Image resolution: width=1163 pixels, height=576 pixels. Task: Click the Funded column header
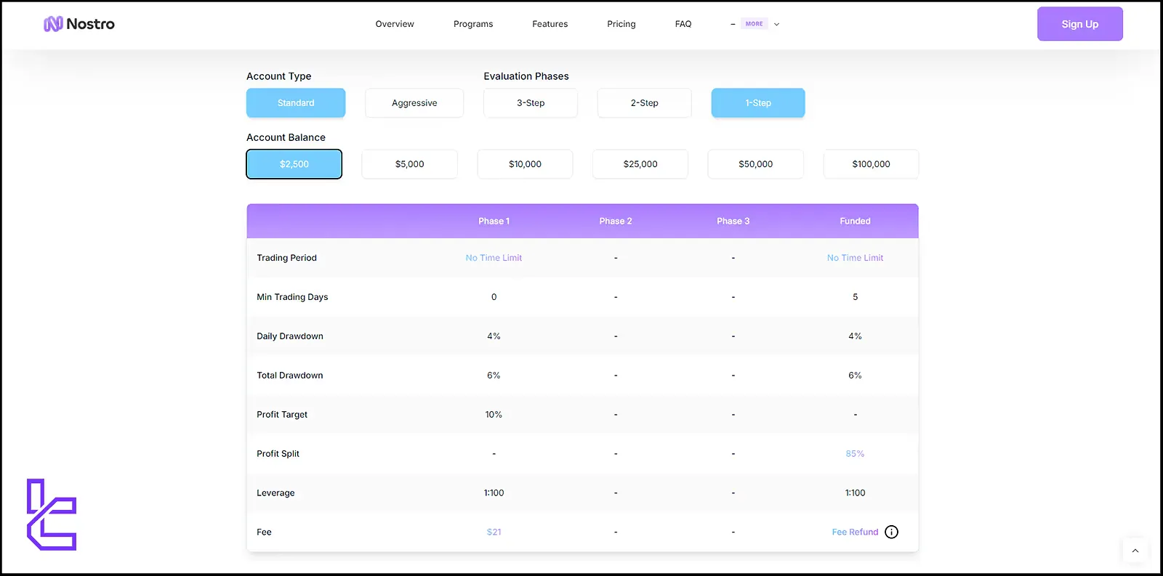point(855,222)
